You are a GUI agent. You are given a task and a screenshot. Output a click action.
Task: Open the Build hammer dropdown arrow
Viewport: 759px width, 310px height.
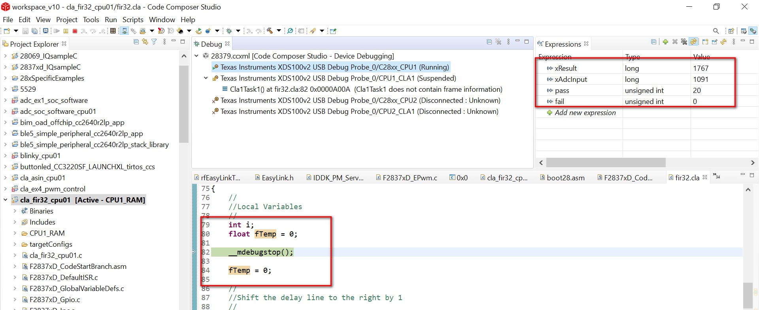click(x=279, y=31)
